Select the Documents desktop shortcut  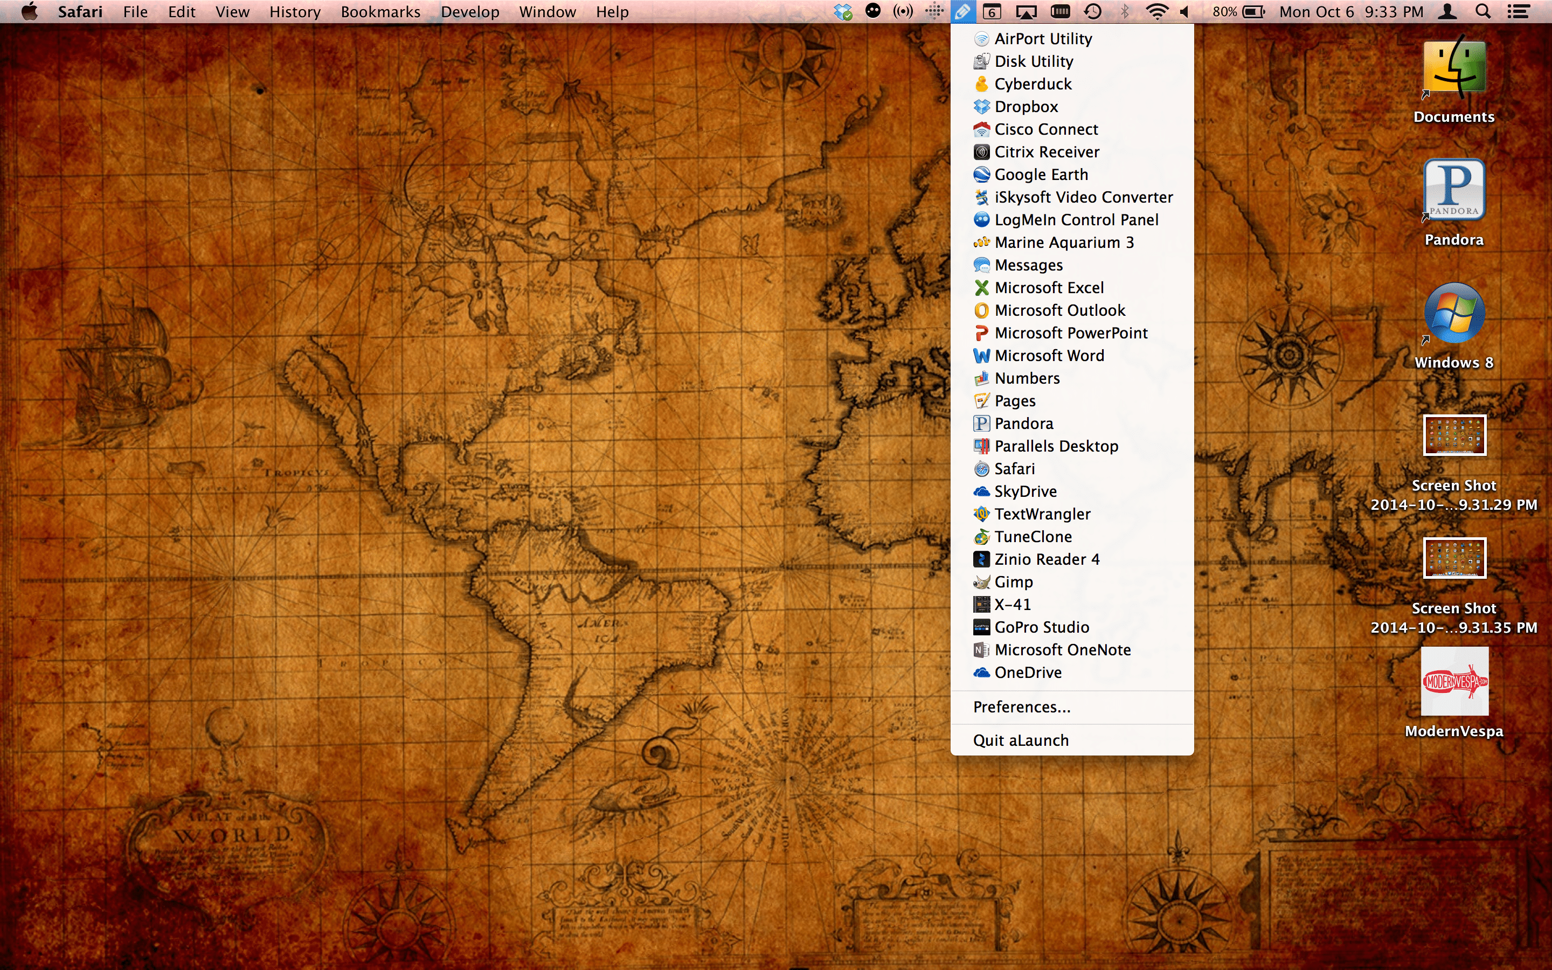(1454, 79)
